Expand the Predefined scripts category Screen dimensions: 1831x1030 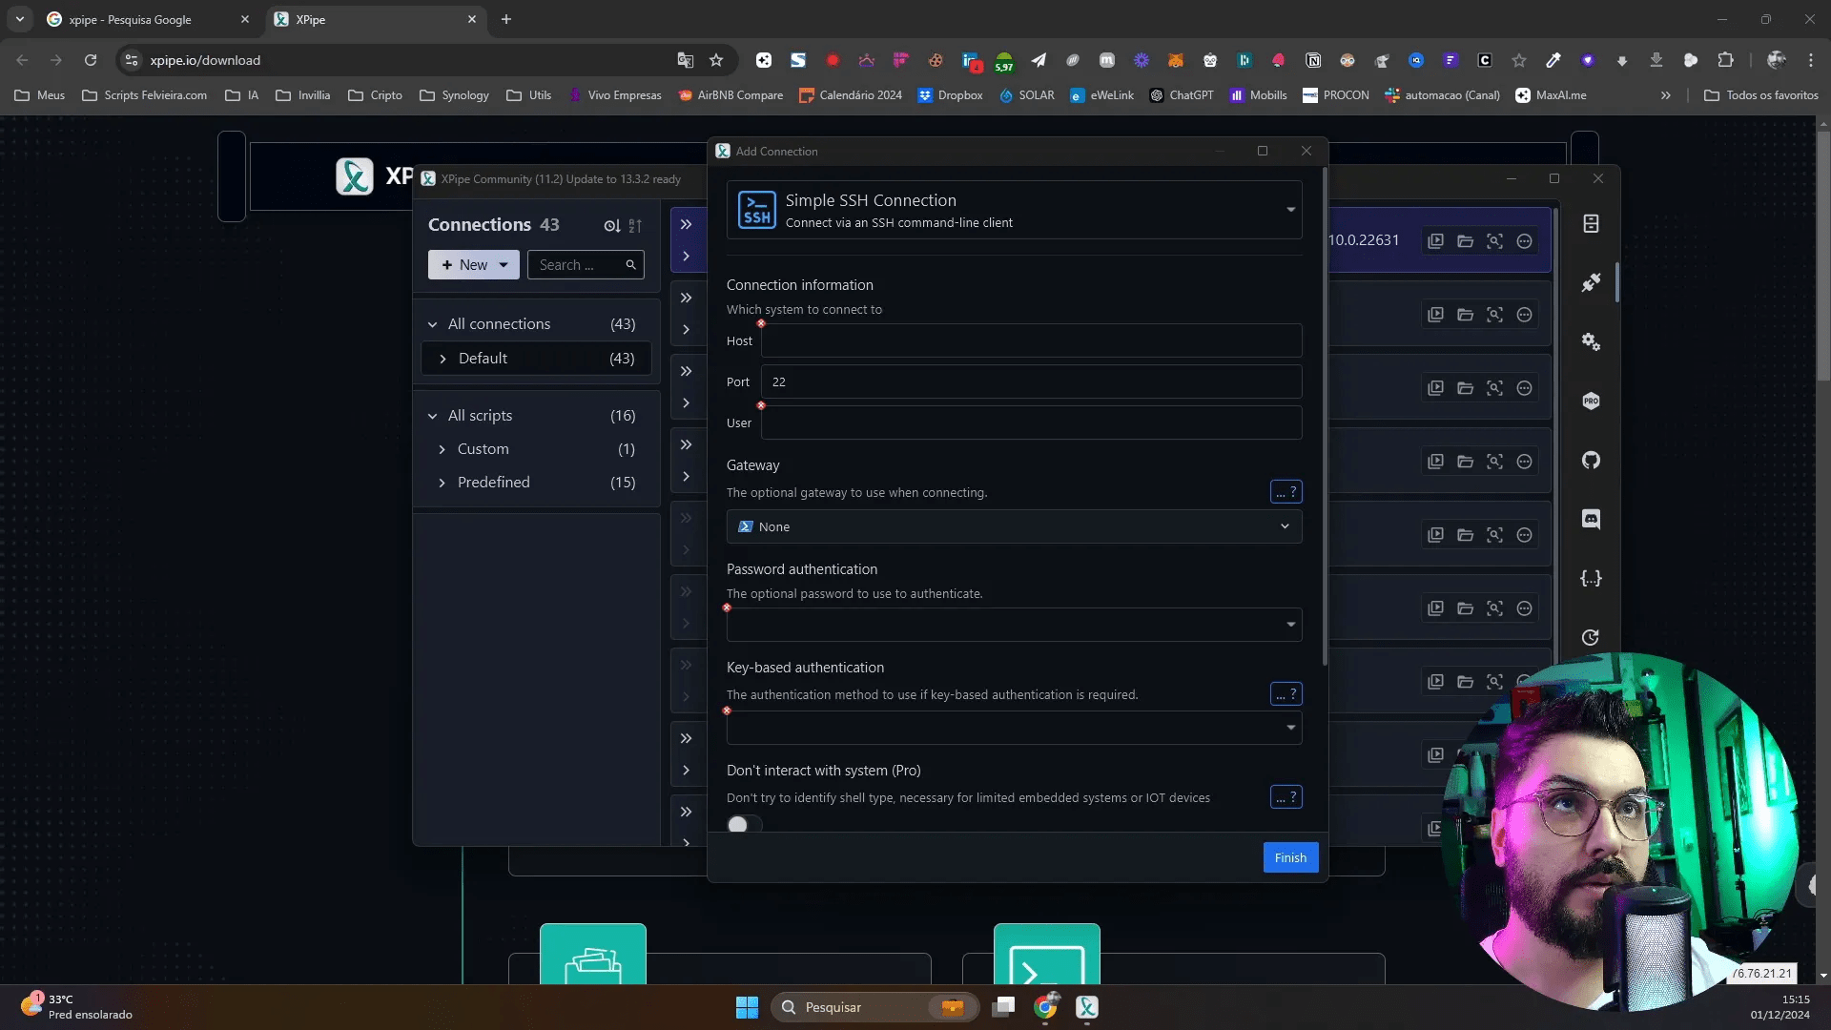click(442, 483)
